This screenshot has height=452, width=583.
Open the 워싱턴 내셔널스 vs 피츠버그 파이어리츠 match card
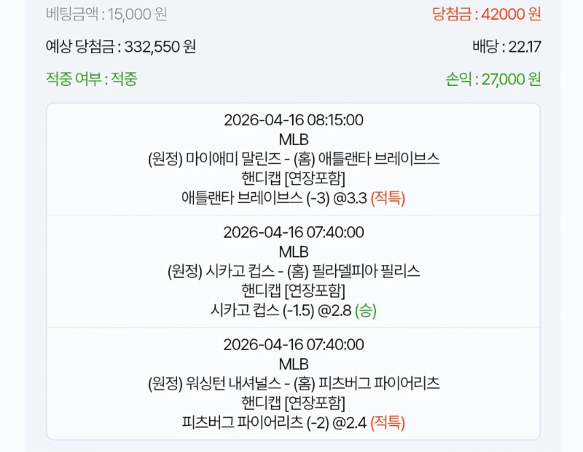click(x=291, y=384)
